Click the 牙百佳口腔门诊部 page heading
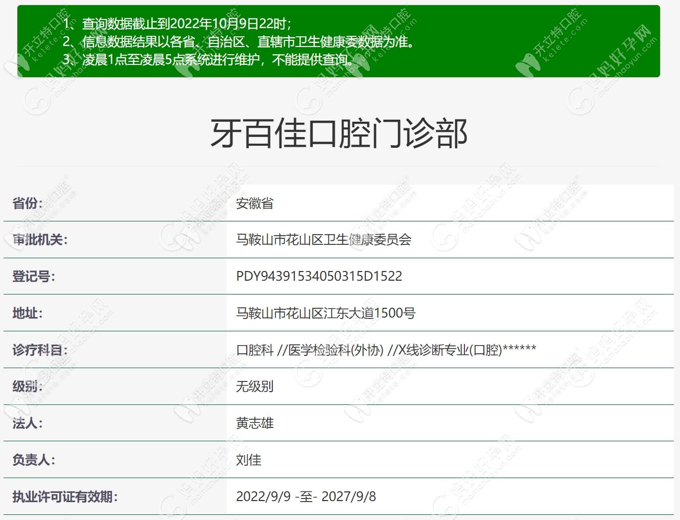 pos(339,133)
